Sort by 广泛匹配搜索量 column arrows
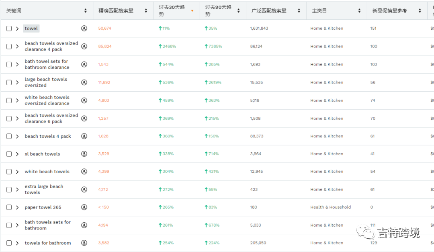The image size is (434, 252). (x=299, y=10)
